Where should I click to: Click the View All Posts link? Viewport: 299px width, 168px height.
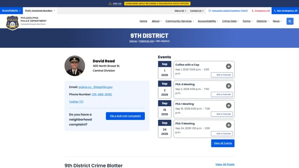[x=225, y=164]
